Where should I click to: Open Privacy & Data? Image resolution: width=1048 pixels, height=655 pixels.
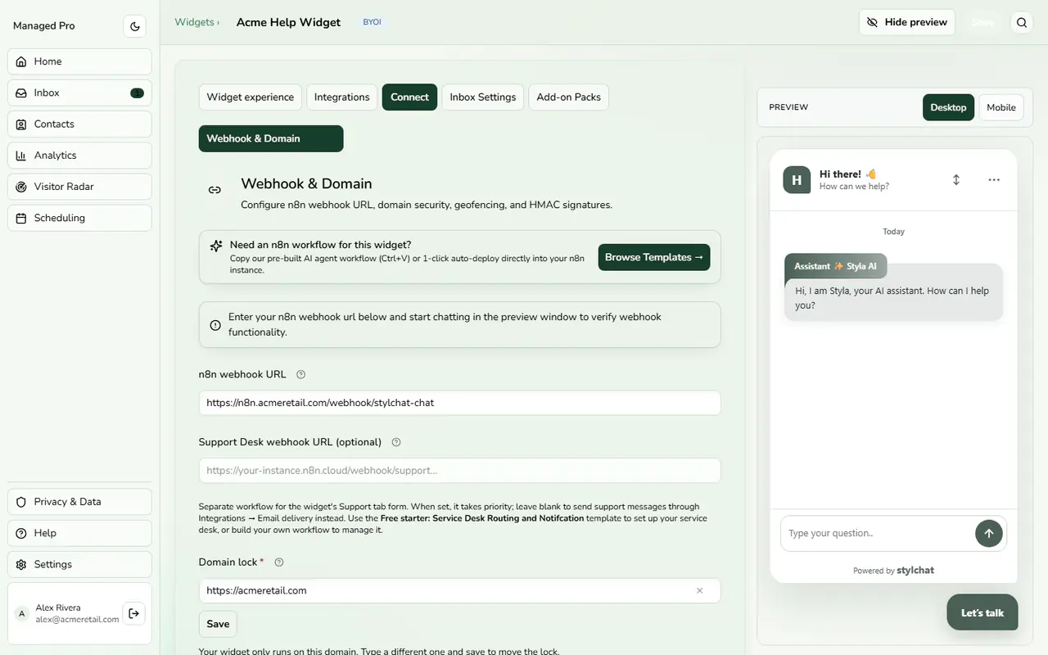coord(79,502)
